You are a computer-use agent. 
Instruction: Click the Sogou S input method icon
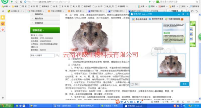pyautogui.click(x=118, y=101)
